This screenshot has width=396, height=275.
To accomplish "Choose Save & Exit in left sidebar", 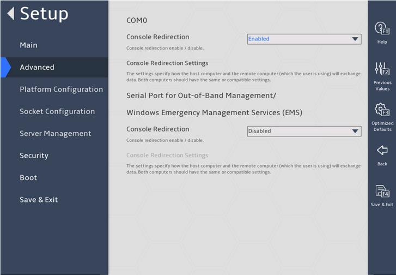I will click(x=39, y=200).
